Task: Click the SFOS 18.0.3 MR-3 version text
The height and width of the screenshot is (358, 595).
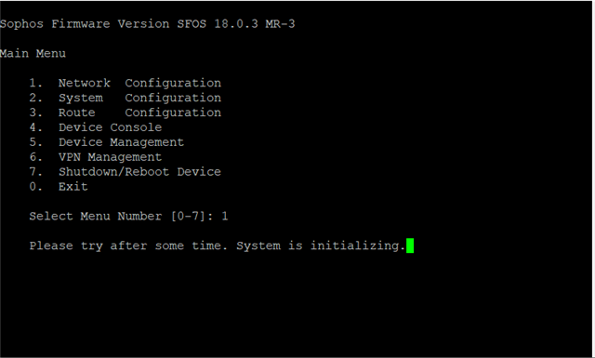Action: pos(235,24)
